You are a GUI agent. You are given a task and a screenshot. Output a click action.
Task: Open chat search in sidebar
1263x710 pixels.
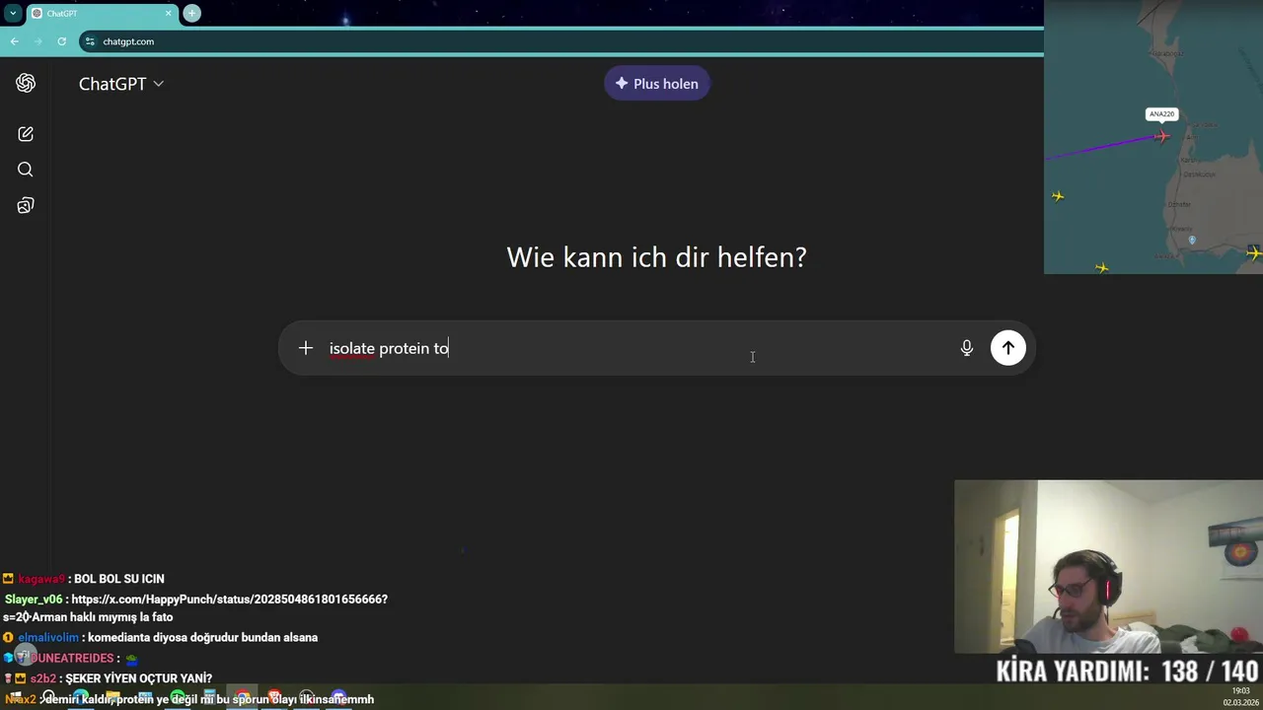click(26, 170)
